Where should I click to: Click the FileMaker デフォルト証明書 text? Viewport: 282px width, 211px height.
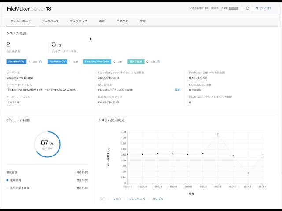click(x=115, y=90)
